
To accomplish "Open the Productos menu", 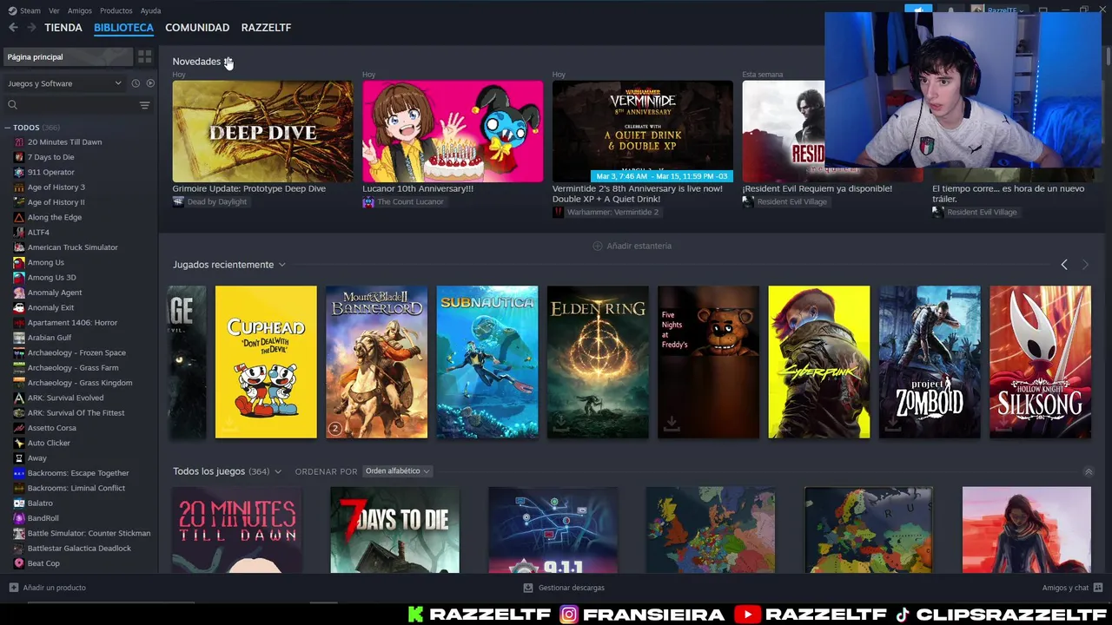I will coord(116,10).
